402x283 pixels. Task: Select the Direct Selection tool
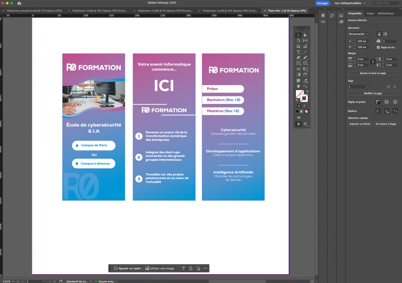(x=305, y=35)
